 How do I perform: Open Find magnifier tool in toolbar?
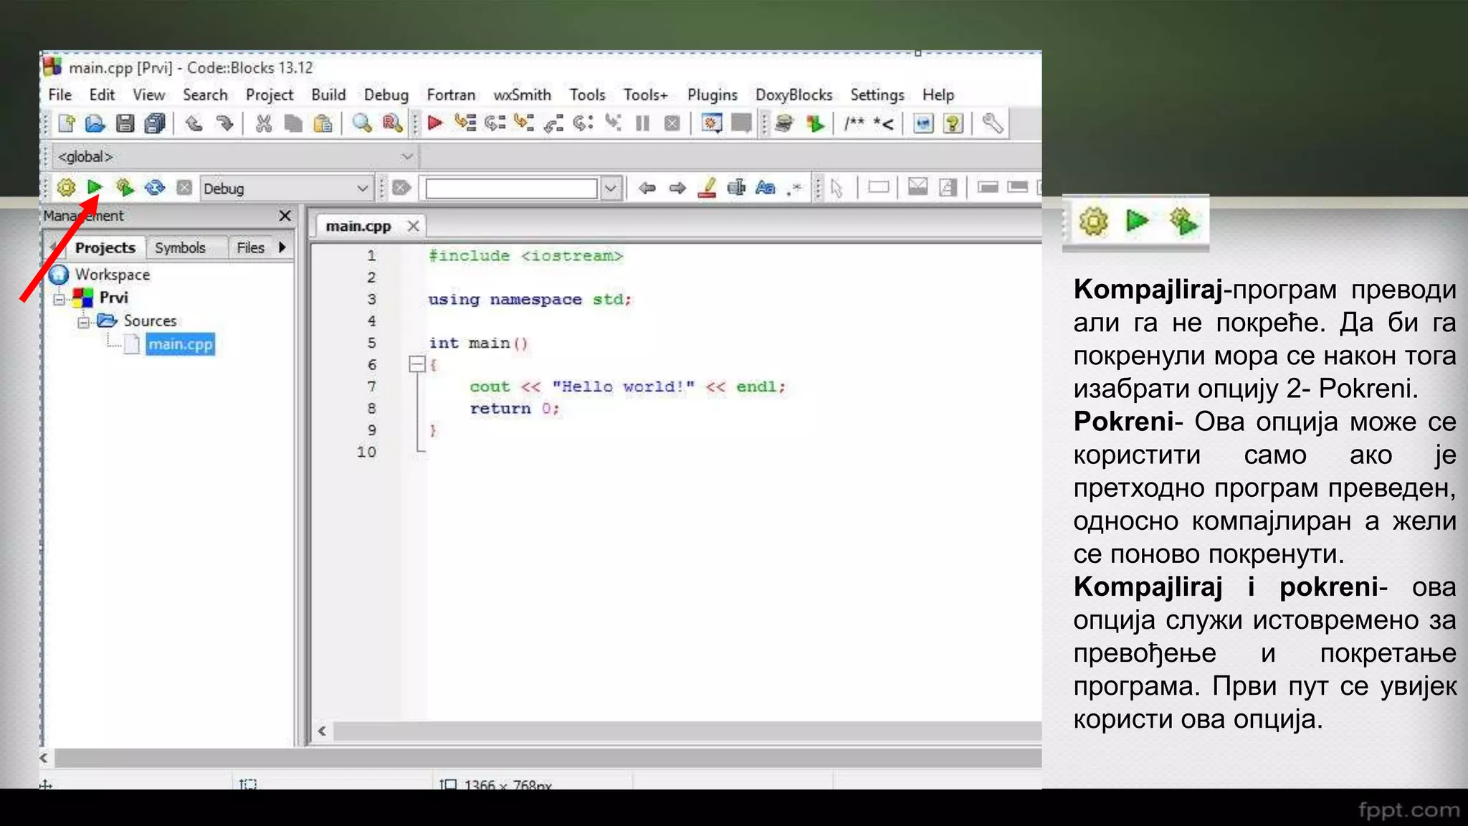362,123
